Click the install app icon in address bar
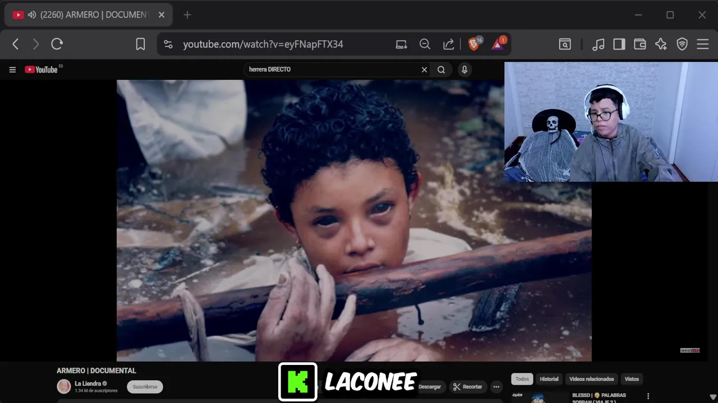 click(401, 44)
